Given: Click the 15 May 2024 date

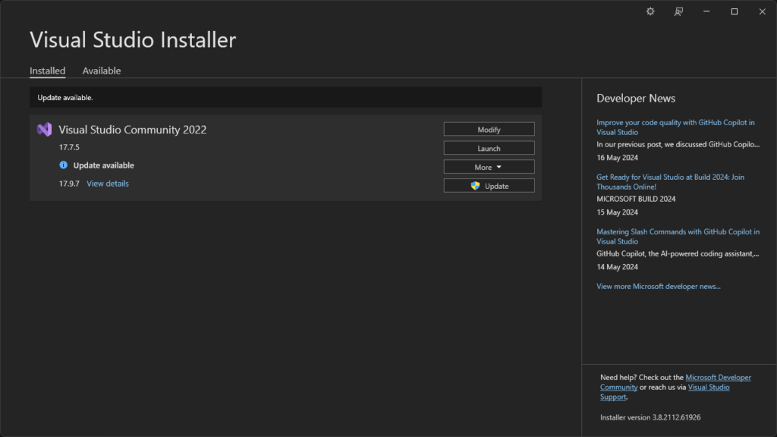Looking at the screenshot, I should [x=617, y=212].
